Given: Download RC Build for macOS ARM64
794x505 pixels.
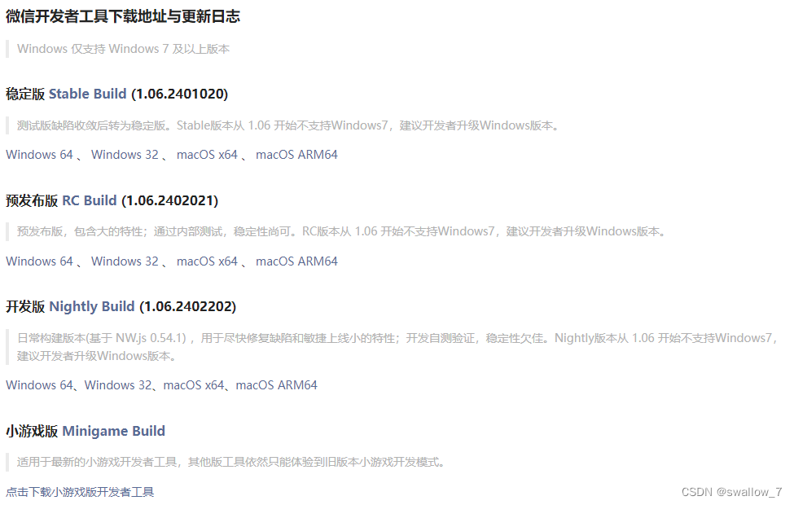Looking at the screenshot, I should [x=296, y=261].
